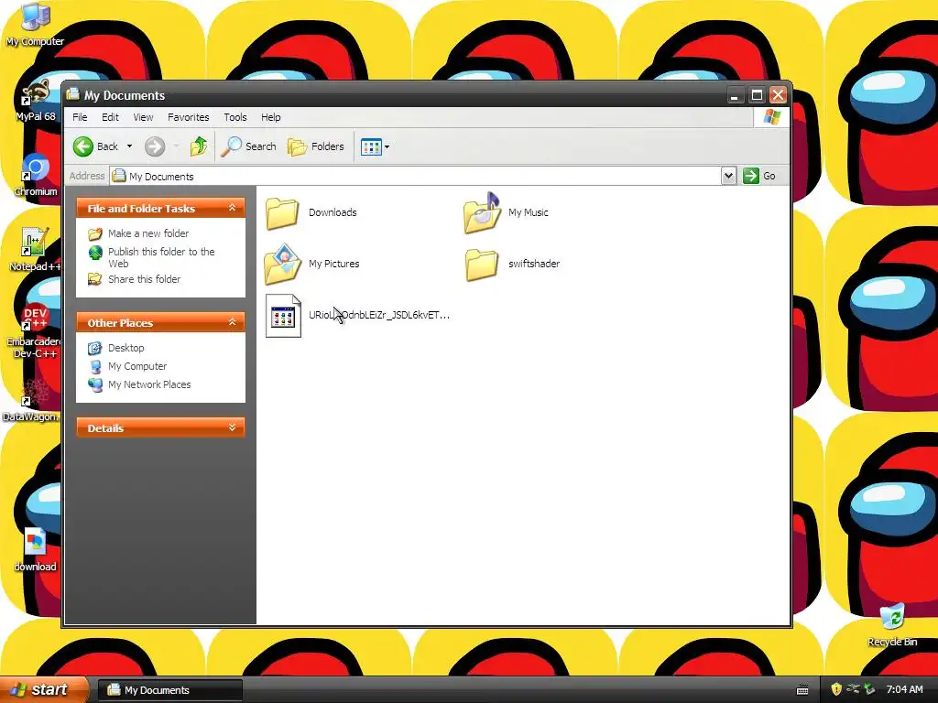Open My Network Places link
Screen dimensions: 938x703
coord(149,385)
